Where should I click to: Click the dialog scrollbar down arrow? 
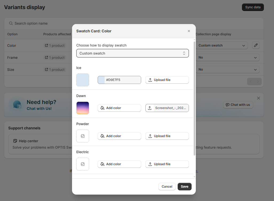pyautogui.click(x=194, y=177)
